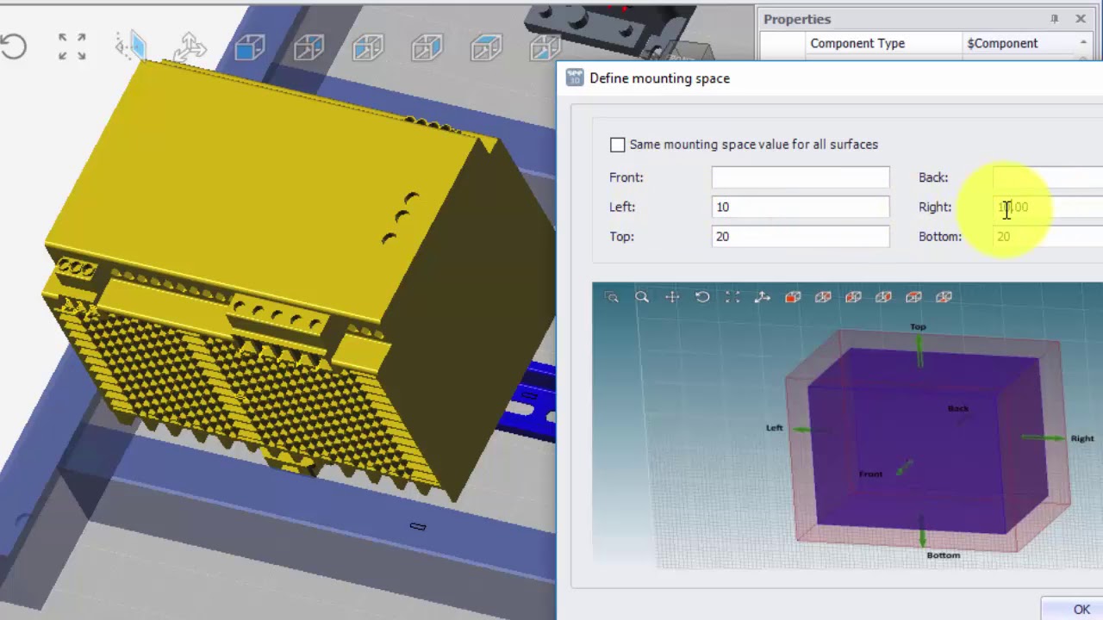Click rotate icon in mounting space preview toolbar
Screen dimensions: 1103x620
click(702, 297)
